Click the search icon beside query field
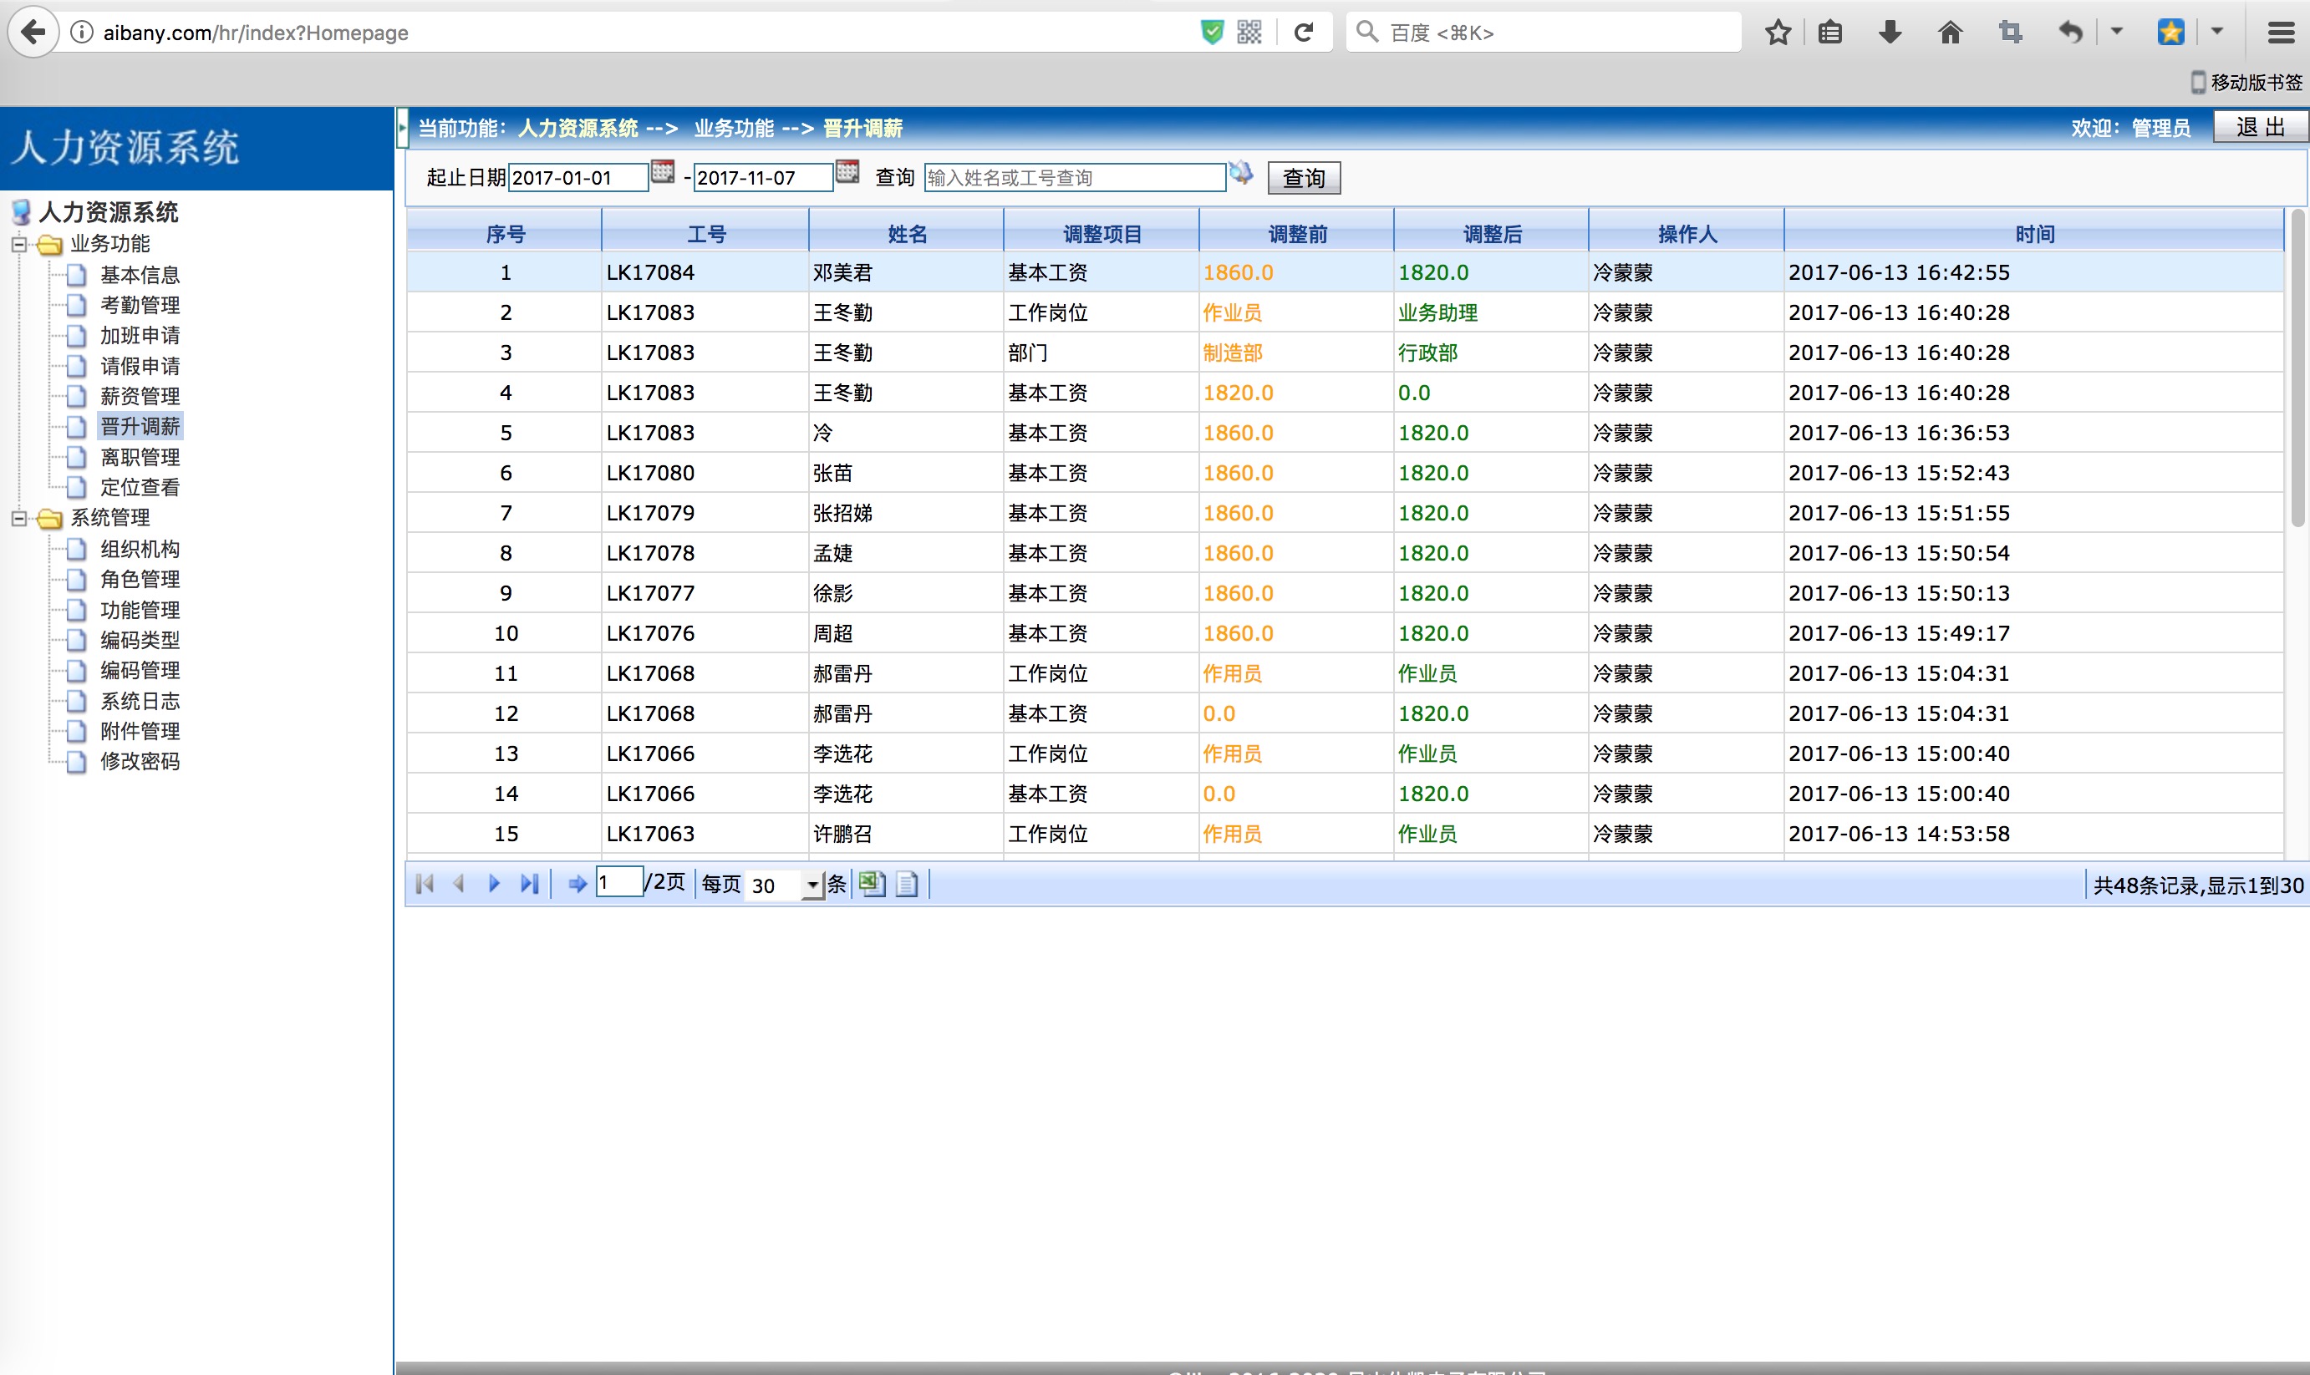2310x1375 pixels. coord(1240,173)
